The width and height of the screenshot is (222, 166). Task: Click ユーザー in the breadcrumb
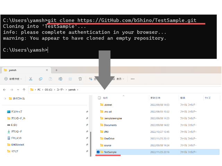tap(60, 90)
